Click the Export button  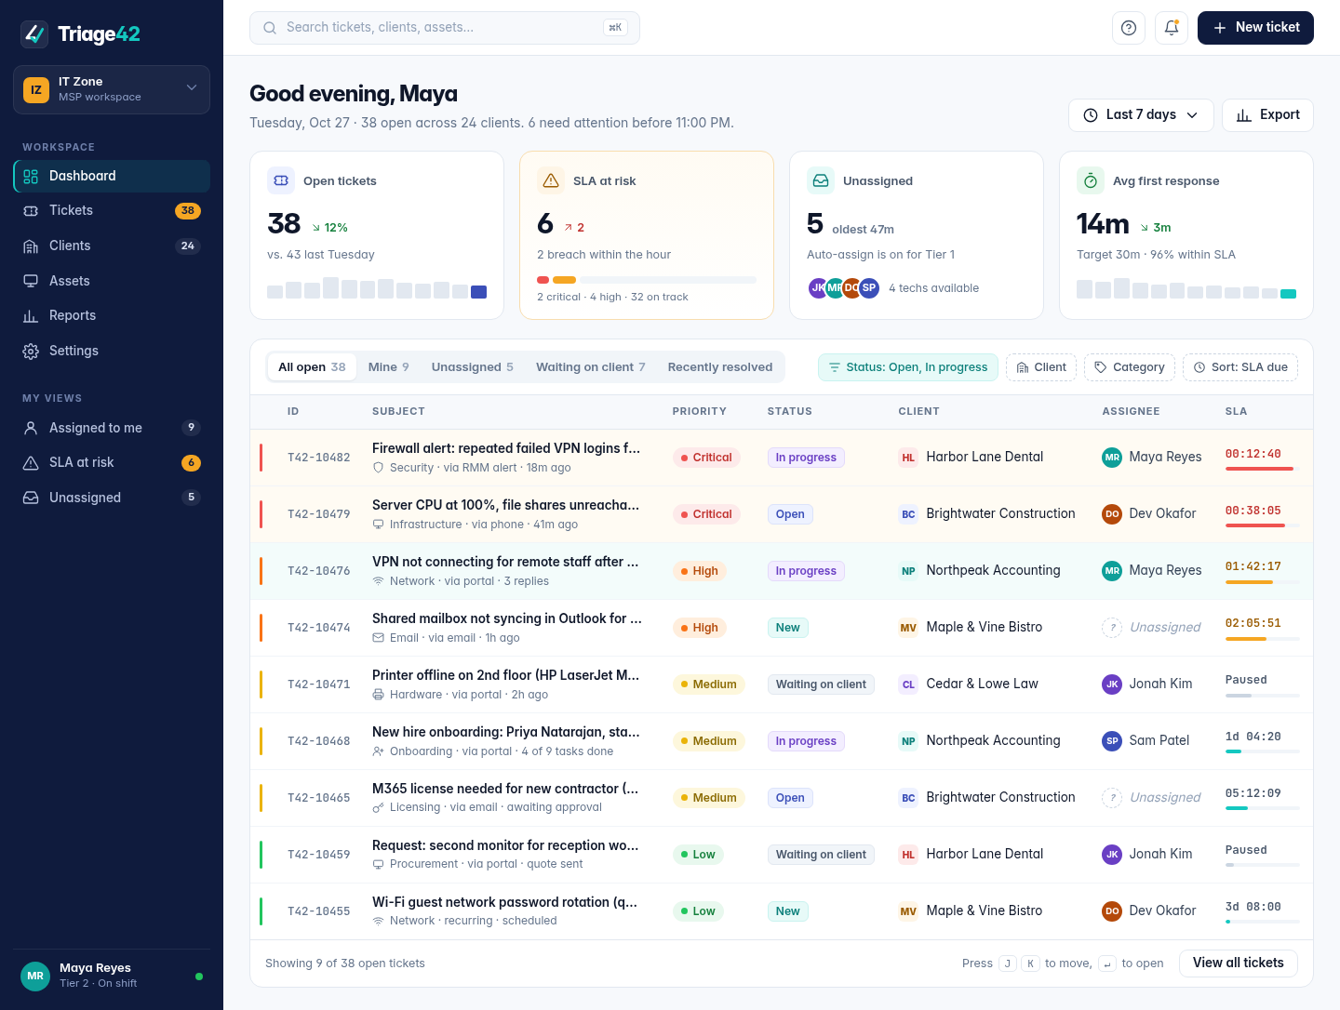[x=1267, y=115]
